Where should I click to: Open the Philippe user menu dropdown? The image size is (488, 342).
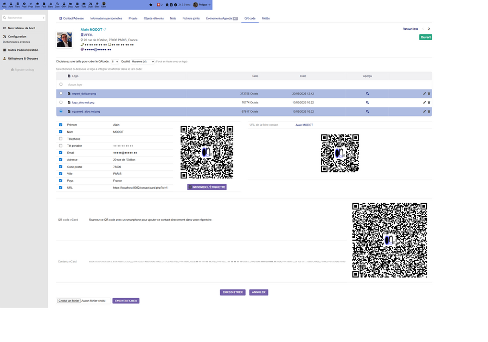click(x=202, y=5)
